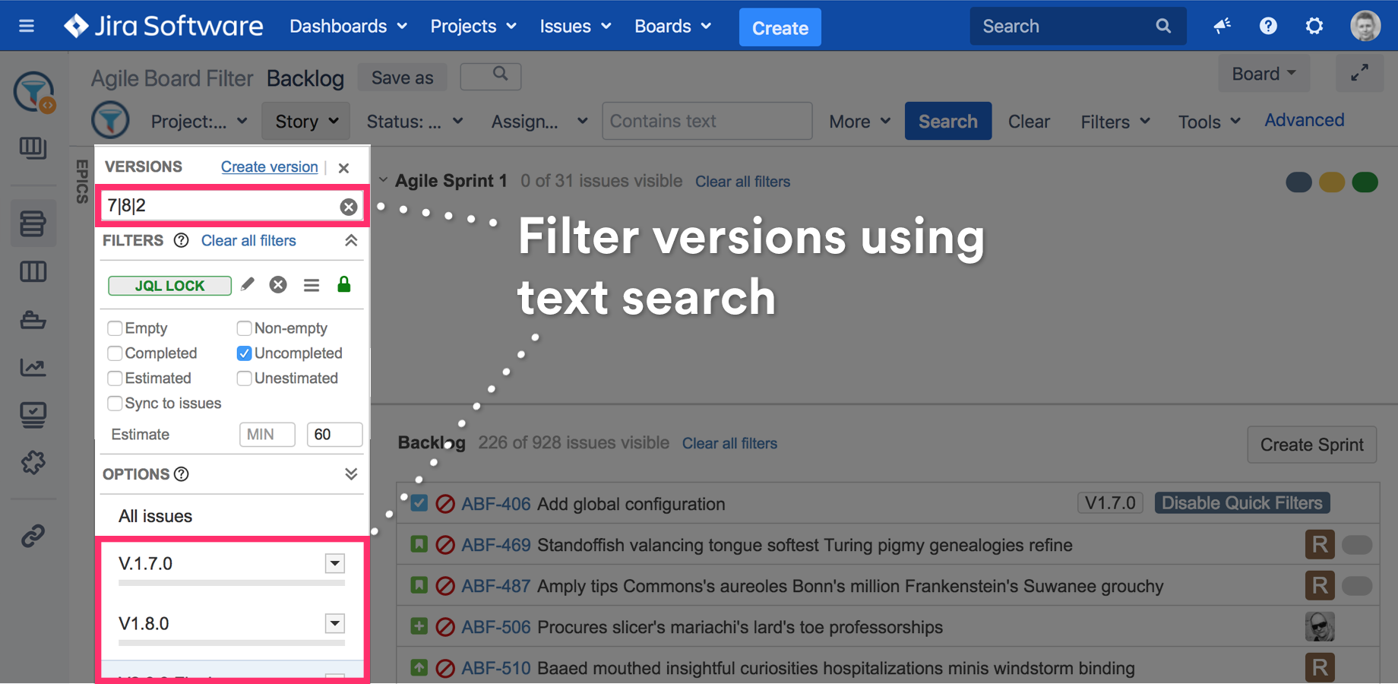Click the green JQL lock padlock icon
The width and height of the screenshot is (1398, 684).
[x=344, y=285]
